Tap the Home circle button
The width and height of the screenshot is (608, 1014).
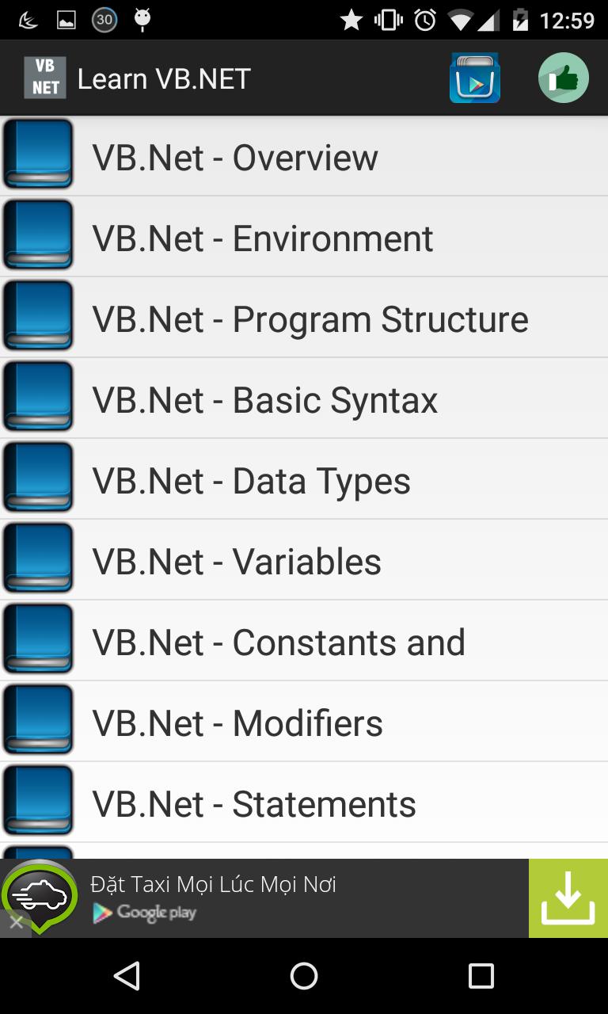(303, 978)
